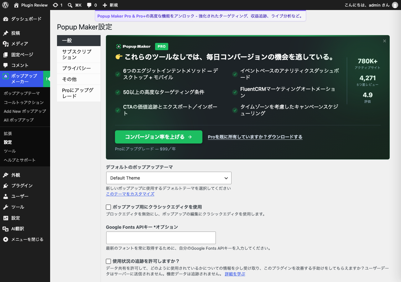The image size is (401, 282).
Task: Open the search ⌘K icon
Action: 70,5
